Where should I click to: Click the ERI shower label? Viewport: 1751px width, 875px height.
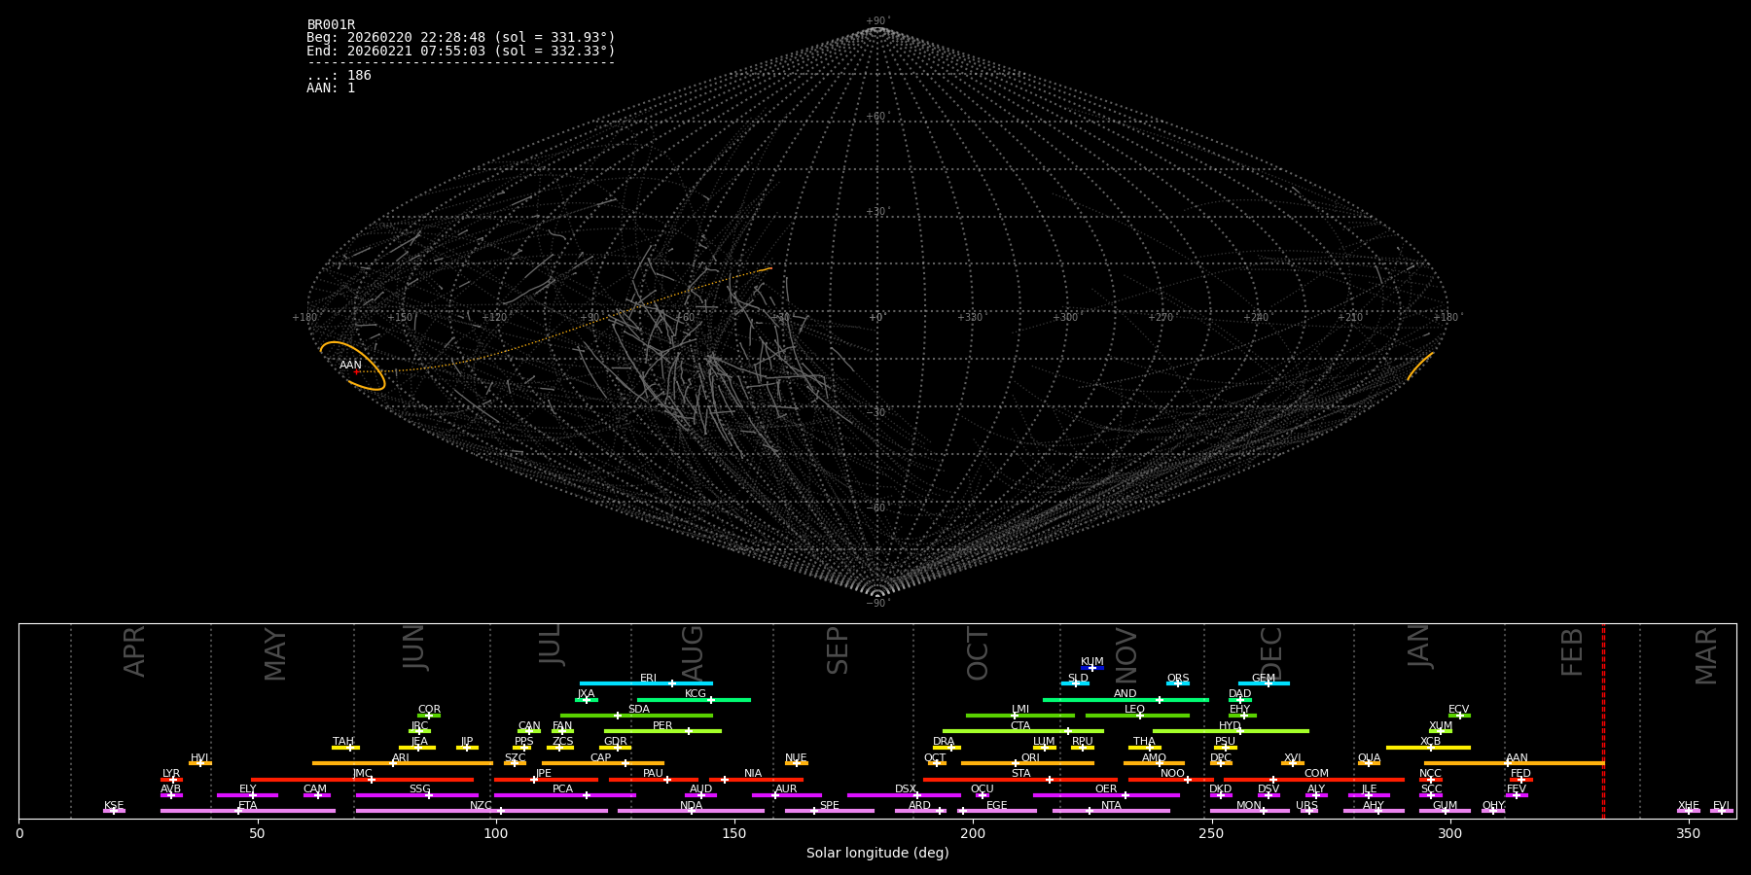pos(648,679)
